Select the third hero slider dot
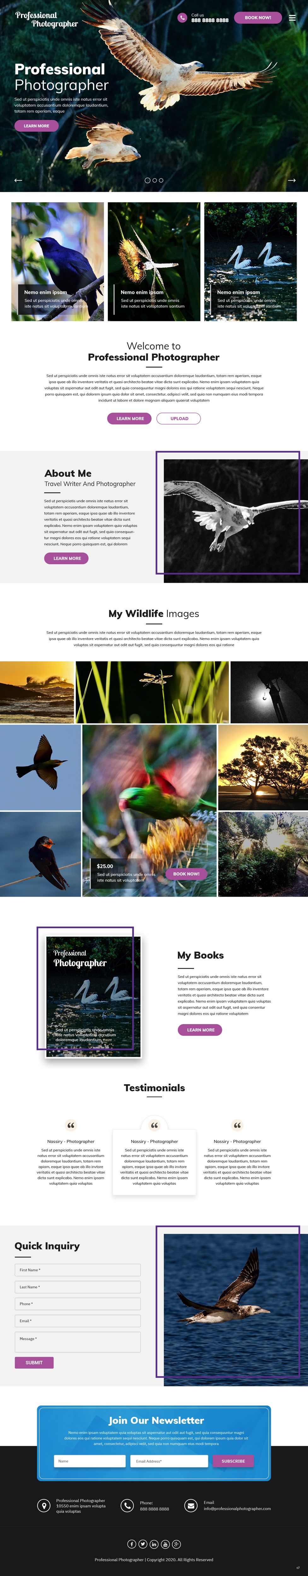 tap(161, 181)
